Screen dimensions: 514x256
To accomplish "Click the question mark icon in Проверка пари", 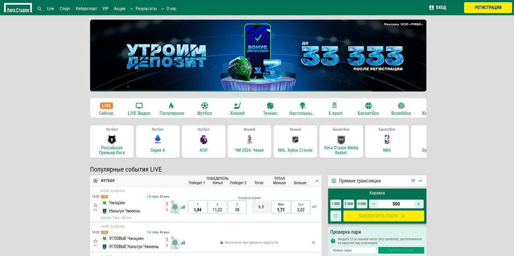I will [333, 241].
